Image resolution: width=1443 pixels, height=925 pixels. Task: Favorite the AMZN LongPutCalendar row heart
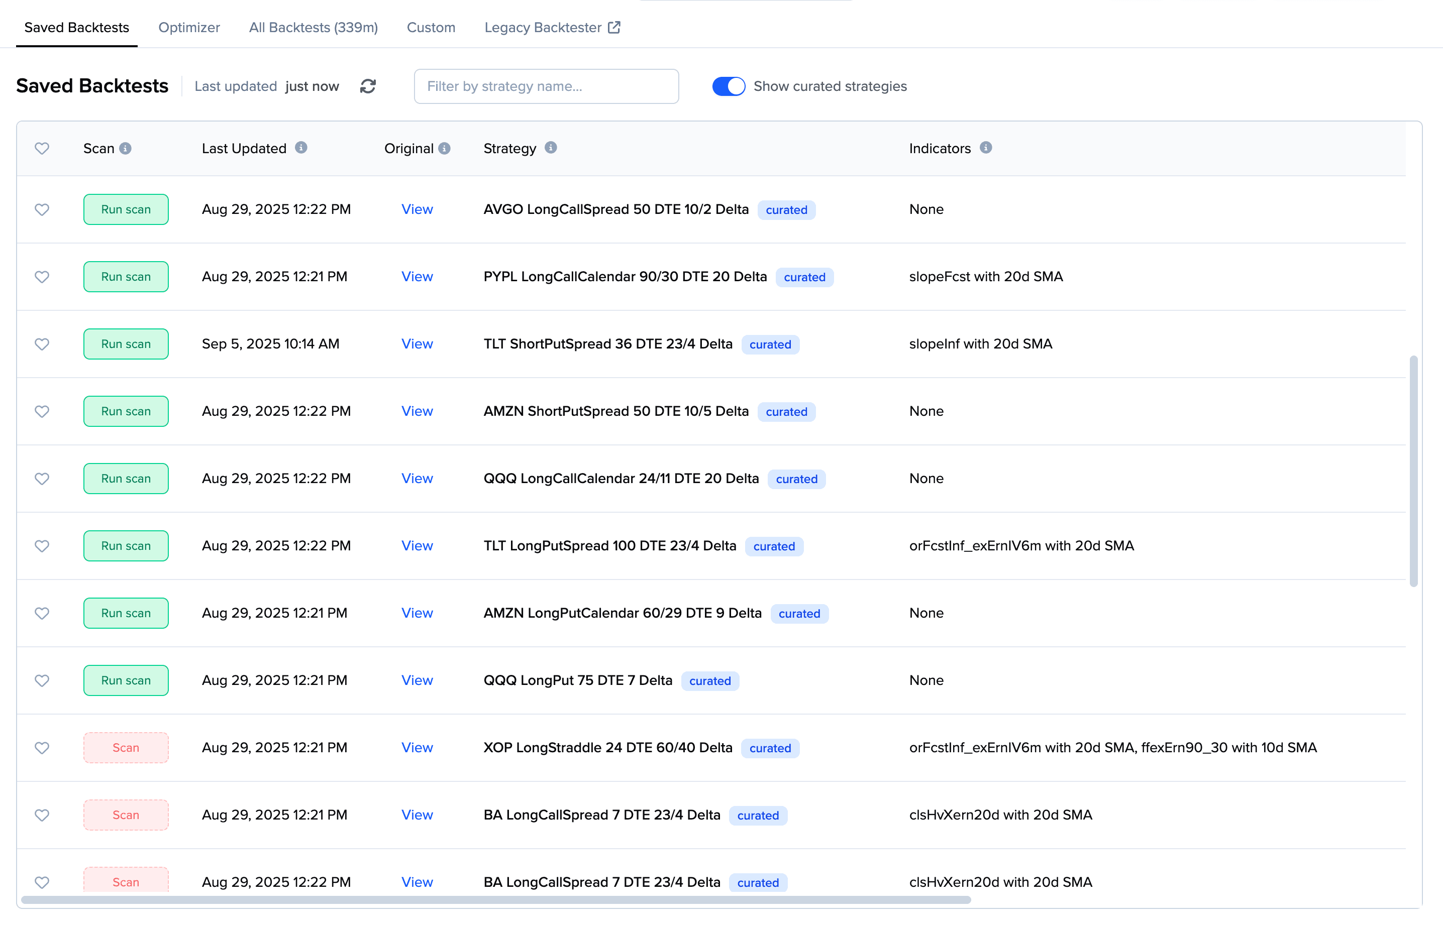click(x=42, y=613)
